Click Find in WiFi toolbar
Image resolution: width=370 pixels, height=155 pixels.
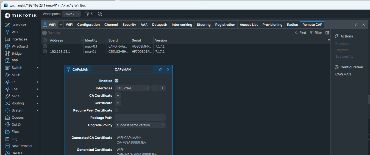(x=300, y=33)
